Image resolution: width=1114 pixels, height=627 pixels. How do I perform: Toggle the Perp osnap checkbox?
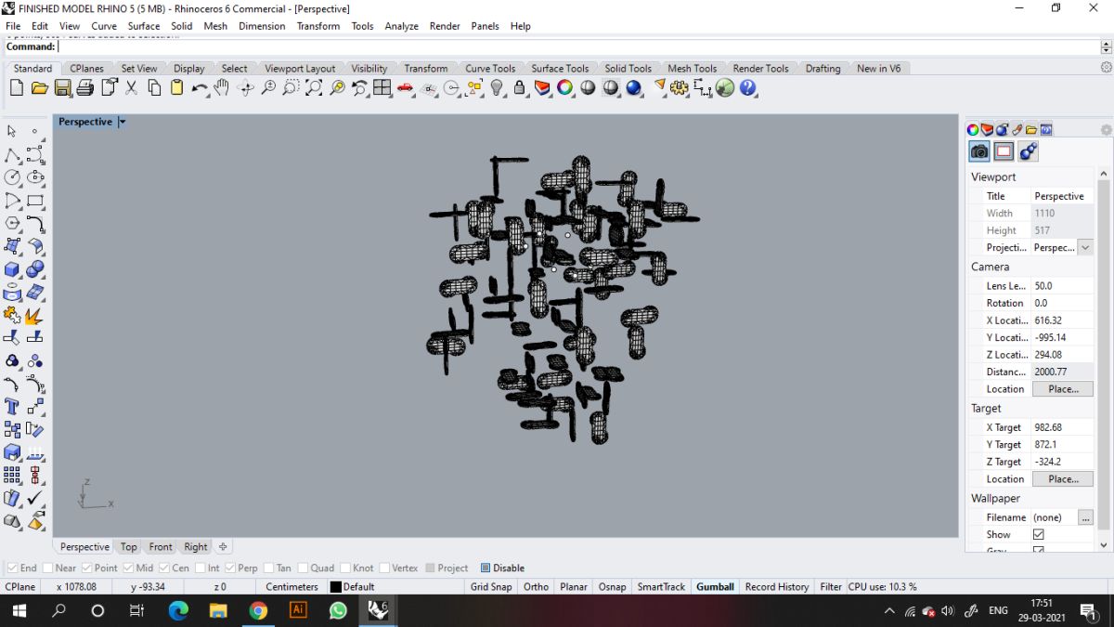point(229,568)
